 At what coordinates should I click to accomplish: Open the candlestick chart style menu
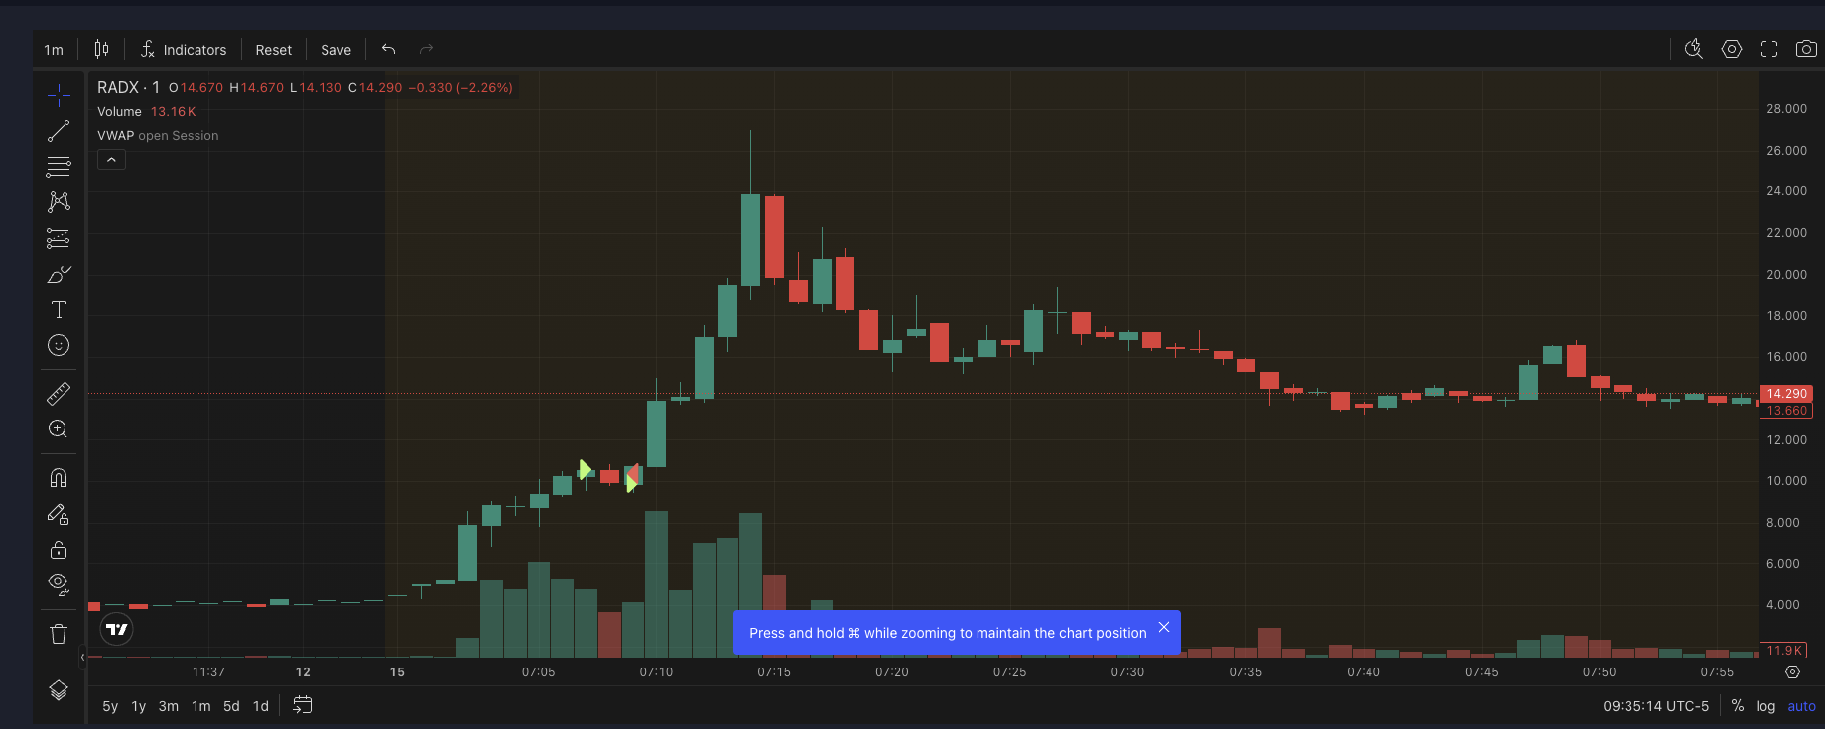[101, 49]
